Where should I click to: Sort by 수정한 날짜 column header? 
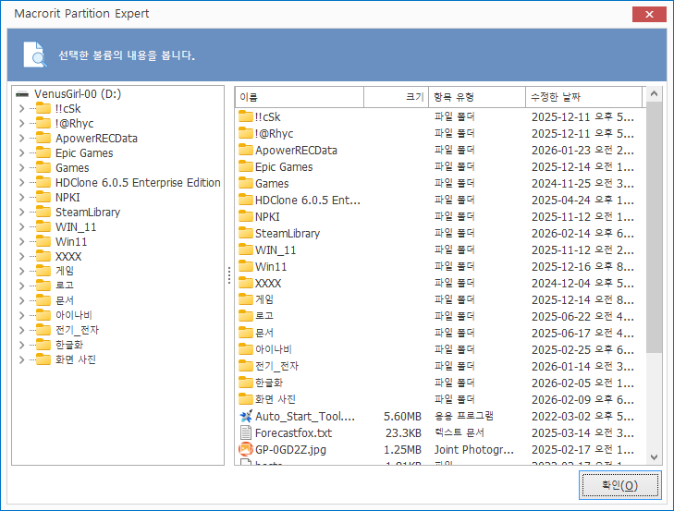click(x=583, y=97)
